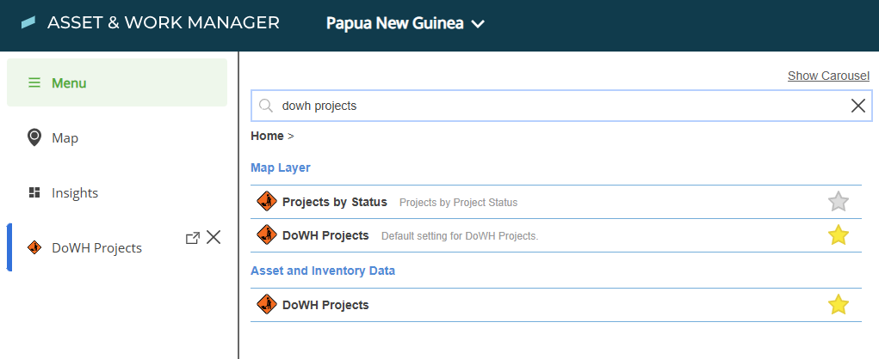879x359 pixels.
Task: Open the Projects by Status map layer
Action: [335, 202]
